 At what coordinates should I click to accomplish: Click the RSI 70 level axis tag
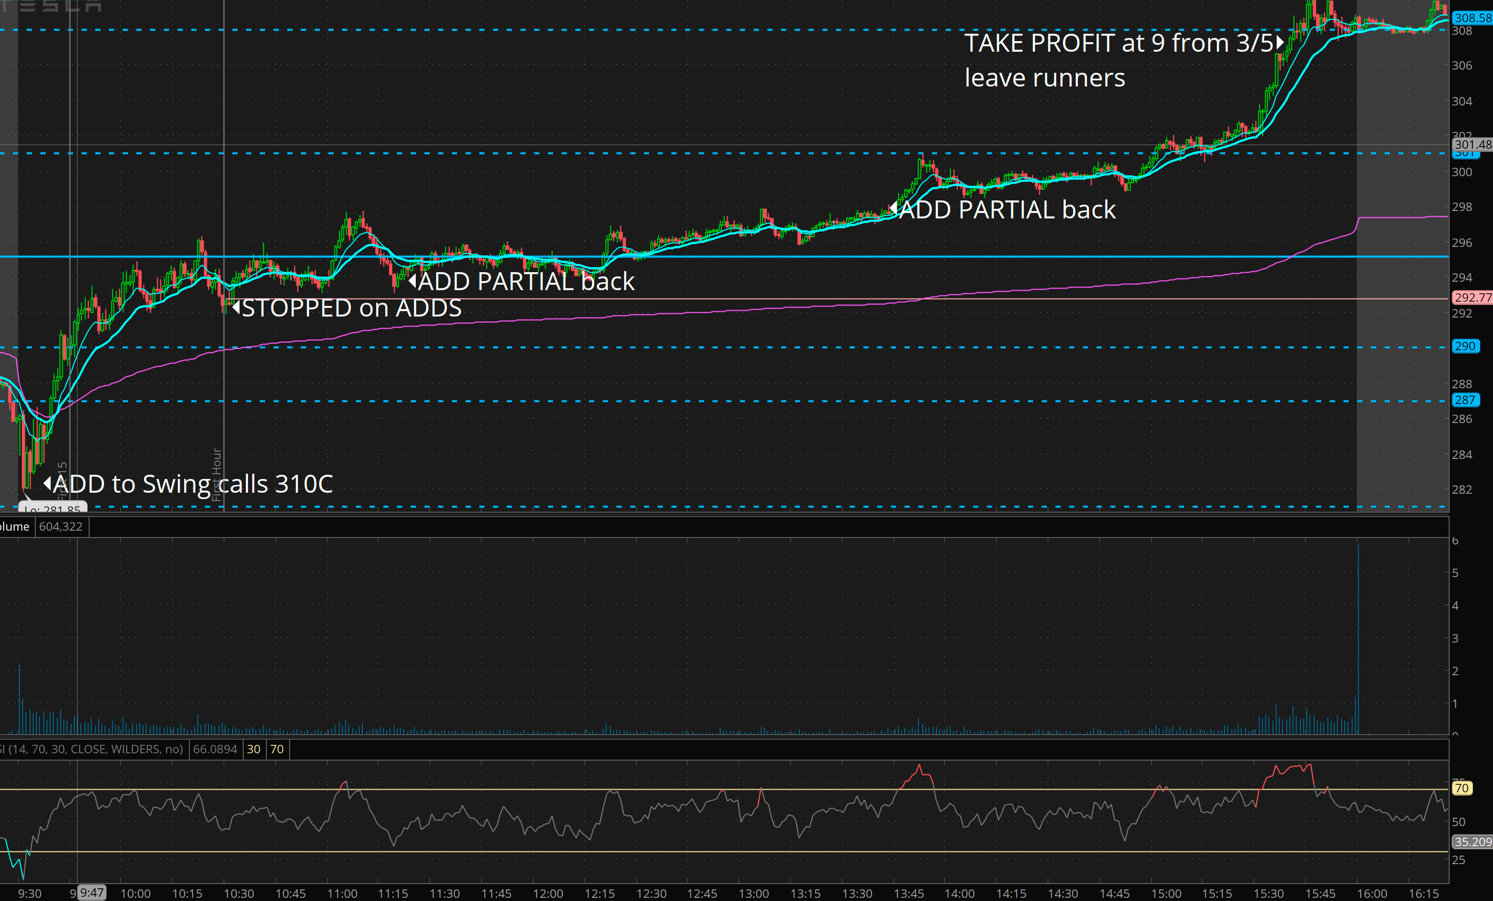point(1461,788)
